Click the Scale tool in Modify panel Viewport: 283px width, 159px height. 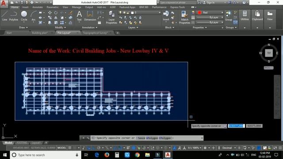(56, 23)
